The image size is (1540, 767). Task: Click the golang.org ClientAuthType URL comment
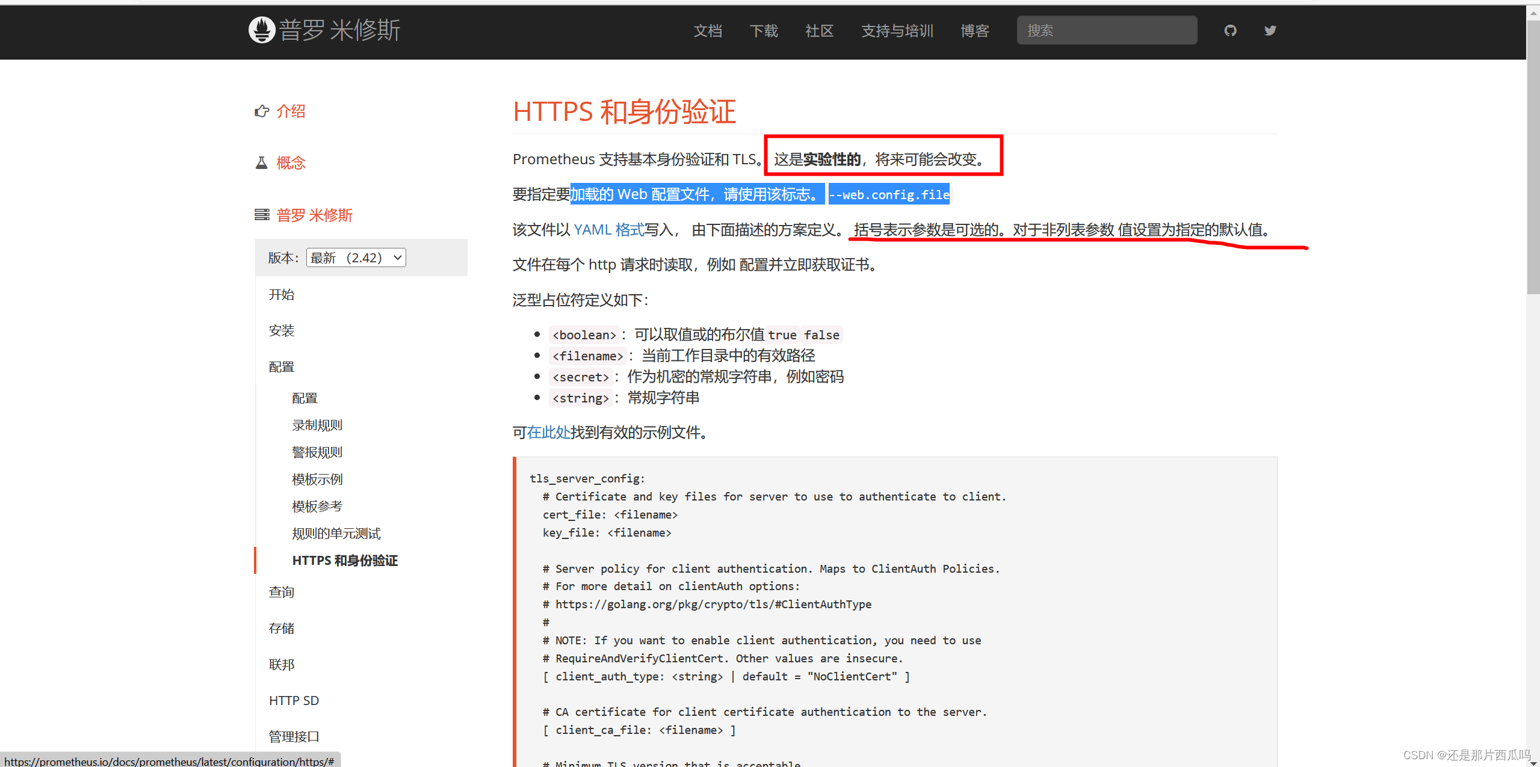tap(707, 605)
